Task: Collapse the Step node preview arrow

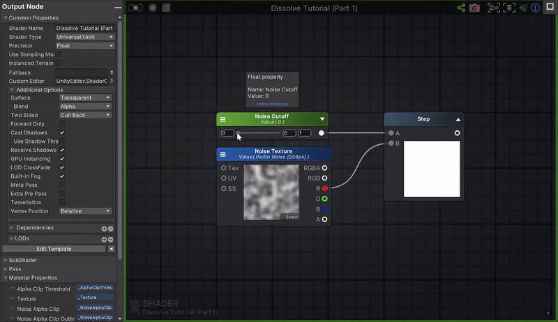Action: click(x=458, y=119)
